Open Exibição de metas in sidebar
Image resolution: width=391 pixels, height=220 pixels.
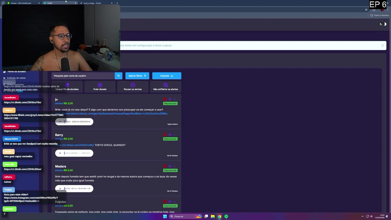click(15, 78)
